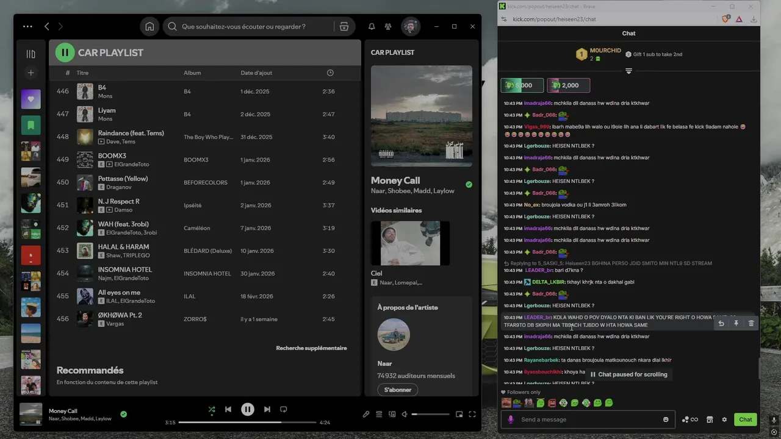Open the Friend Activity icon

[388, 27]
